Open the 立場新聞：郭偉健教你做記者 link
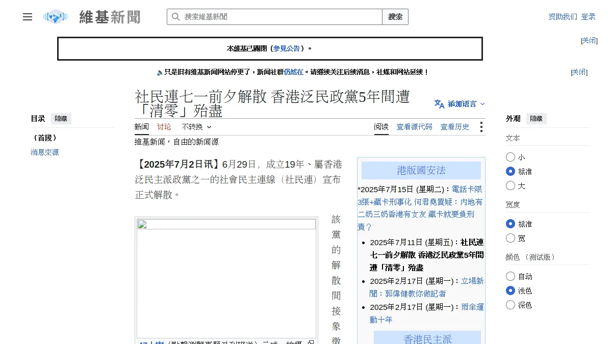 tap(426, 287)
